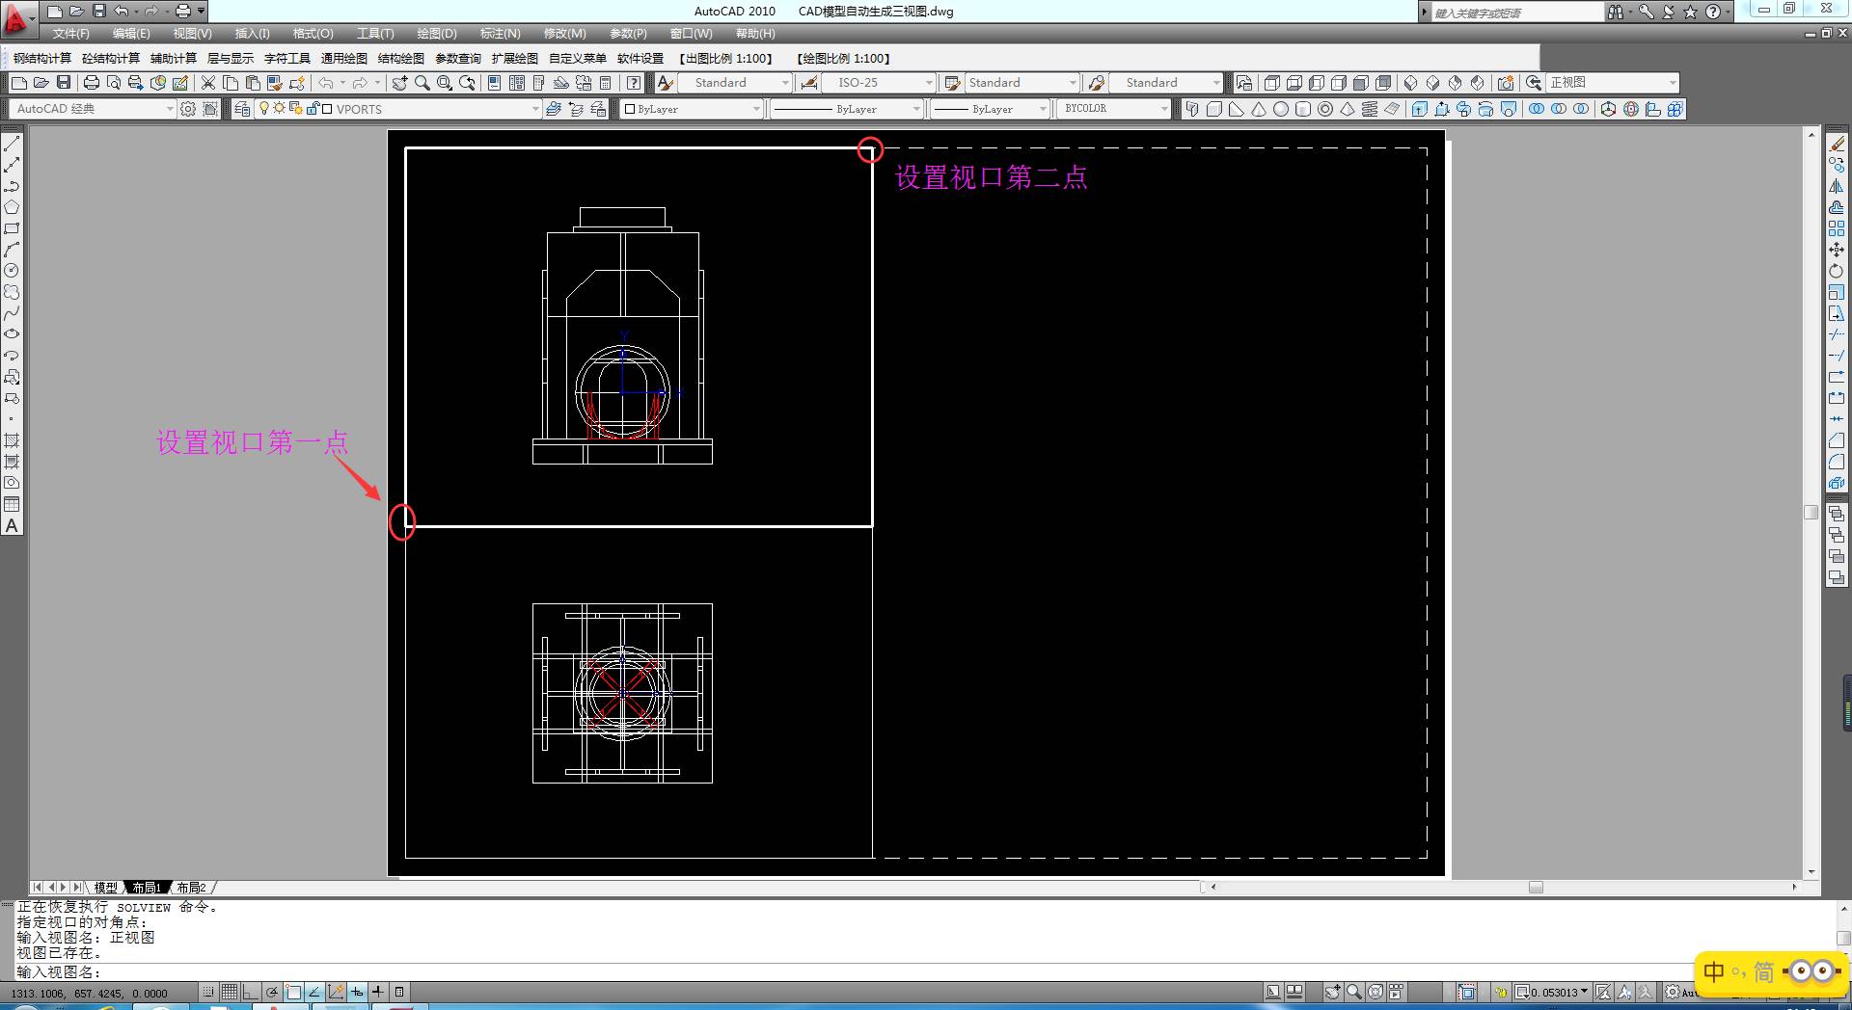Open the VPORTS layer dropdown
This screenshot has height=1010, width=1852.
pos(397,109)
